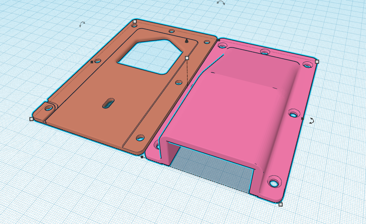
Task: Click the corner handle at pink cover's back-right corner
Action: [317, 61]
